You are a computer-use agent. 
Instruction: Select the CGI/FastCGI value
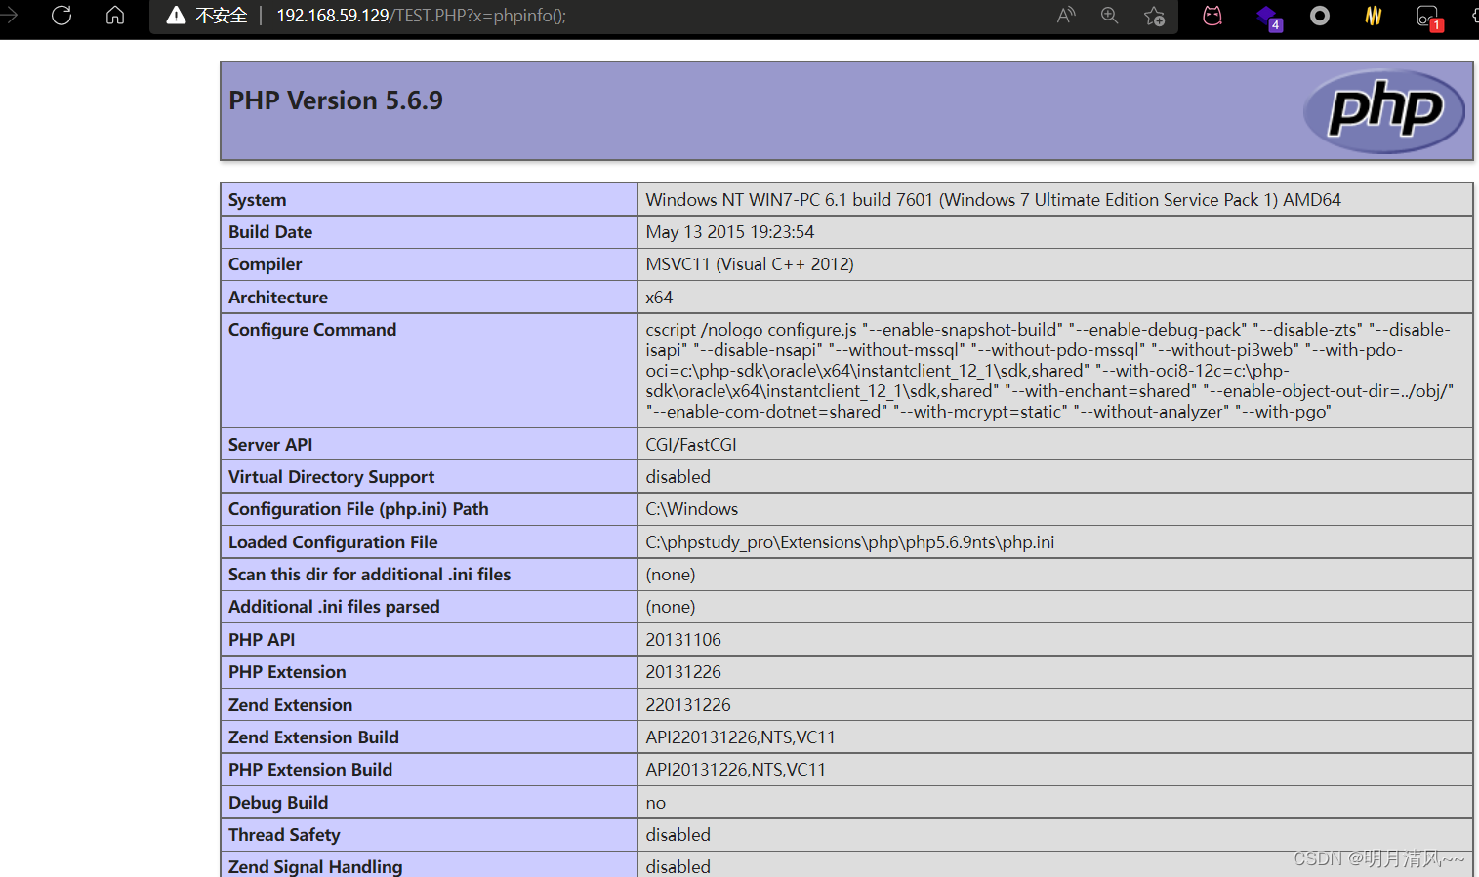[691, 445]
